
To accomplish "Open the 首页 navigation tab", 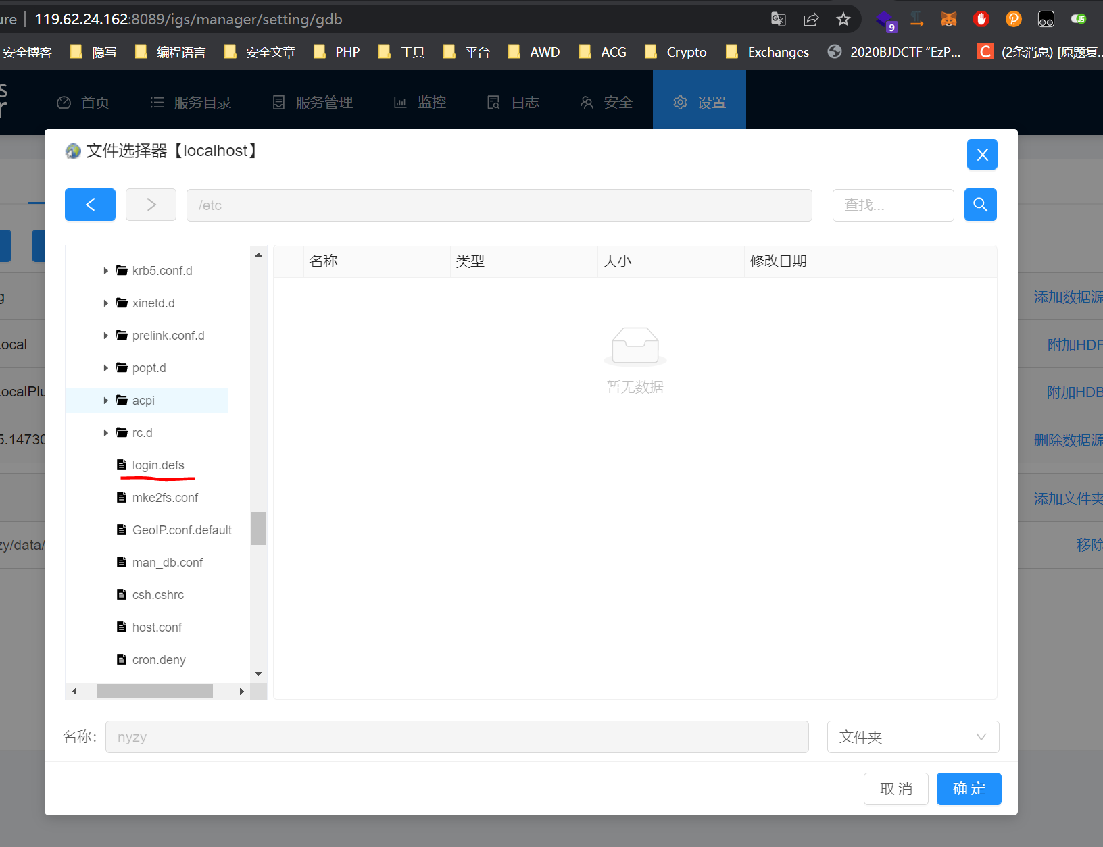I will [83, 103].
